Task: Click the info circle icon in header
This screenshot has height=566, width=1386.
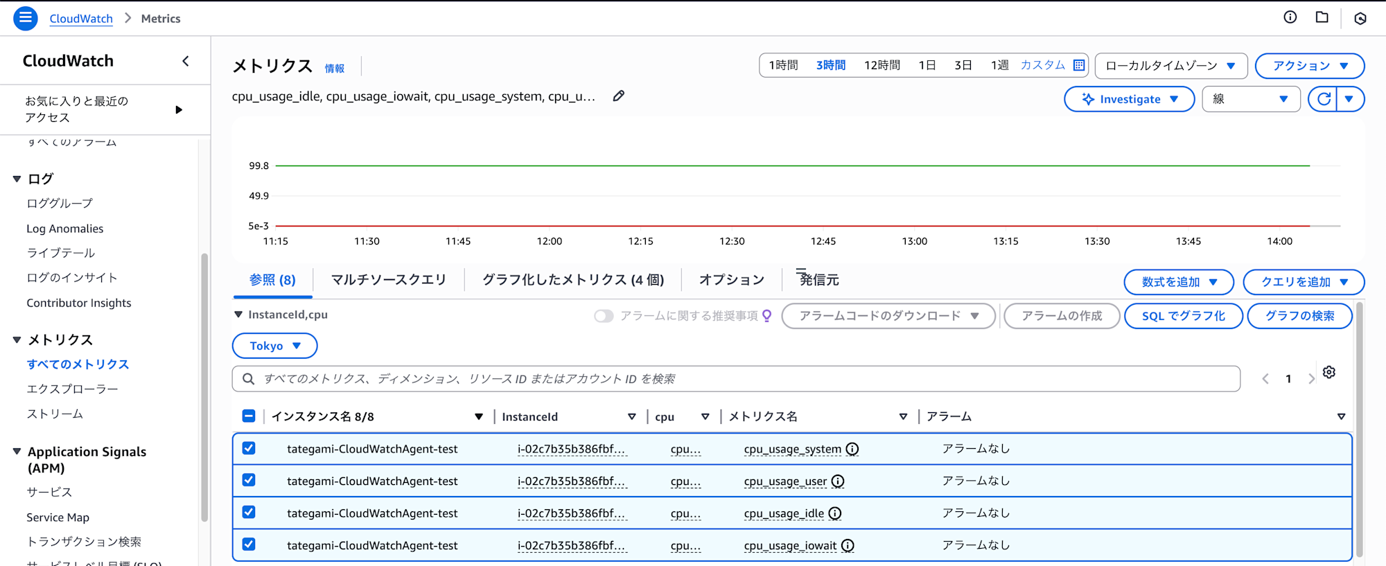Action: point(1290,17)
